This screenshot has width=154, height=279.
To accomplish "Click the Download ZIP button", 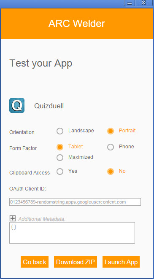I will (x=76, y=262).
